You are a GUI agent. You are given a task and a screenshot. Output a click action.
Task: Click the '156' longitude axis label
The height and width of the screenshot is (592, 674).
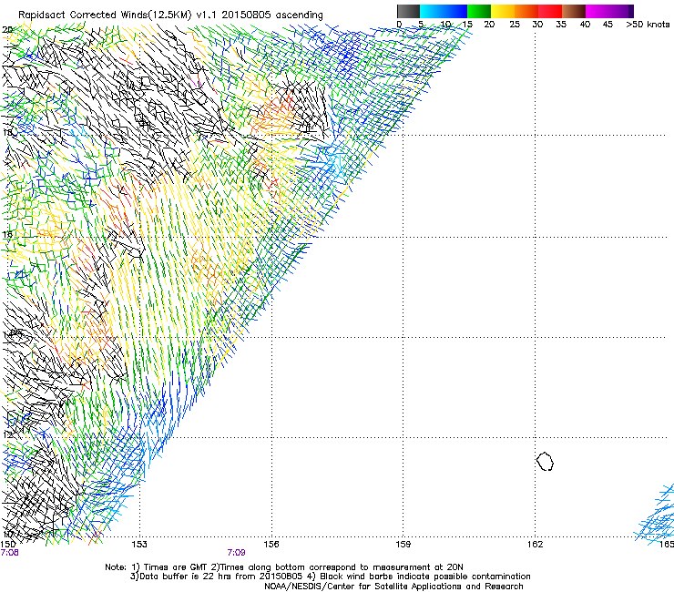[271, 545]
